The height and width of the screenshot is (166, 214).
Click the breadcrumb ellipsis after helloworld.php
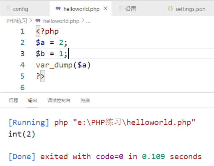[88, 22]
